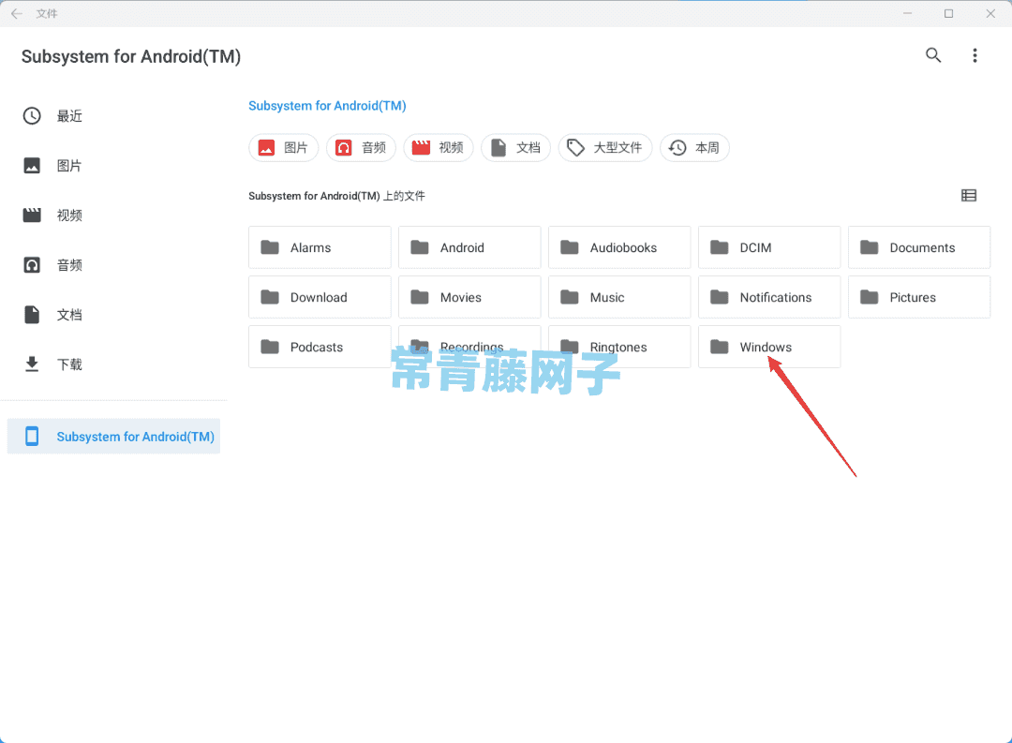Screen dimensions: 1012x743
Task: Click the folder icon of Alarms
Action: coord(270,247)
